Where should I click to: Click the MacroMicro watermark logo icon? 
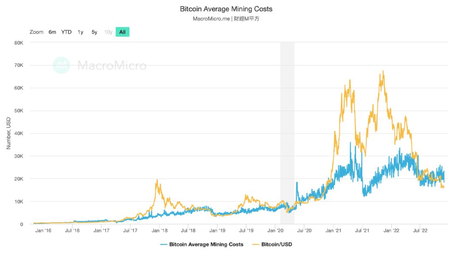click(62, 65)
